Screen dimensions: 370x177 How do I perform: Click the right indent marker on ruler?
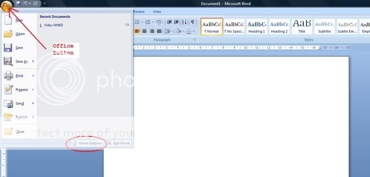pos(320,48)
